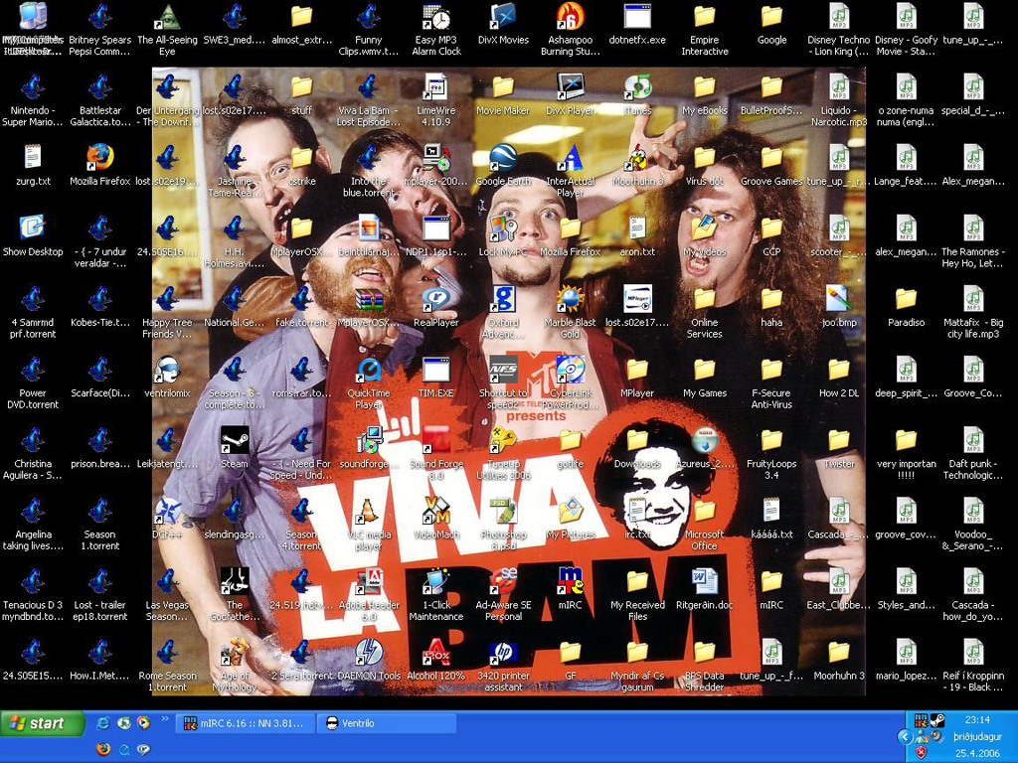Select the Lock My PC icon
Screen dimensions: 1018x763
[503, 236]
